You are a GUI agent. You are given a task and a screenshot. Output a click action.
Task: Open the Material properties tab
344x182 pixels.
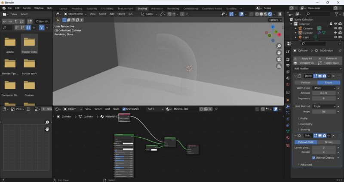[x=288, y=138]
